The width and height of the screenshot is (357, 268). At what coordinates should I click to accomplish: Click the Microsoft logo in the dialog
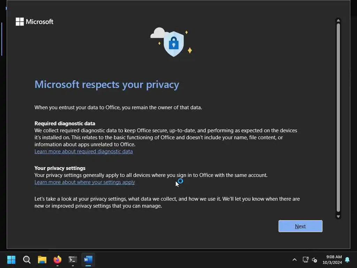(x=35, y=22)
